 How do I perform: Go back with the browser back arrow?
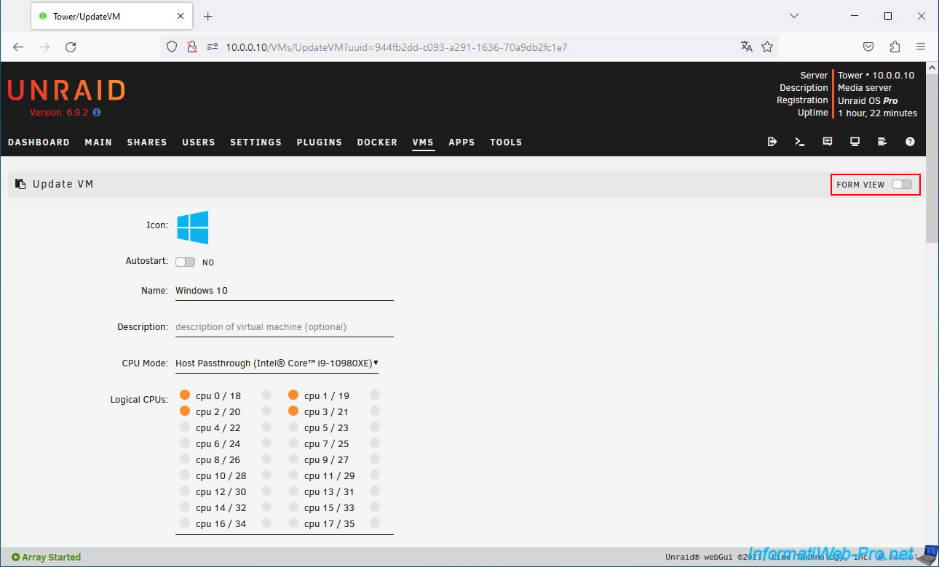coord(18,47)
